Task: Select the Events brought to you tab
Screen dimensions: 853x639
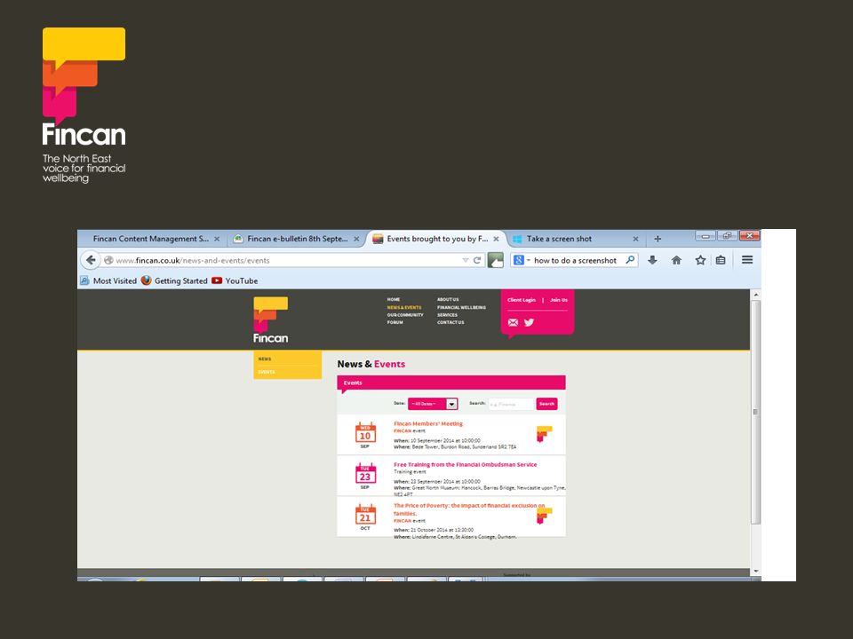Action: point(435,239)
